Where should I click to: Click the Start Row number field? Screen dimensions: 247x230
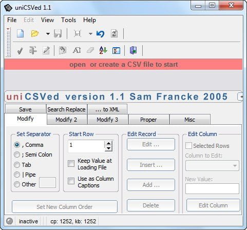[x=86, y=146]
